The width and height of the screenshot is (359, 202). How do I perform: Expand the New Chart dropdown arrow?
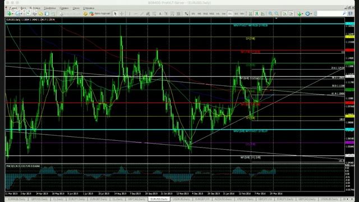point(12,14)
